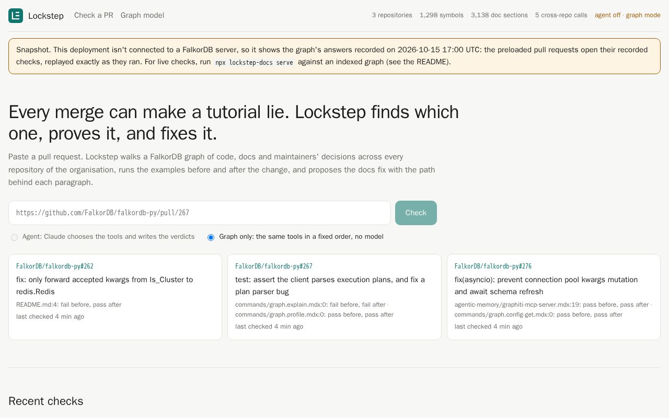Click the Lockstep brand name
669x418 pixels.
(46, 16)
